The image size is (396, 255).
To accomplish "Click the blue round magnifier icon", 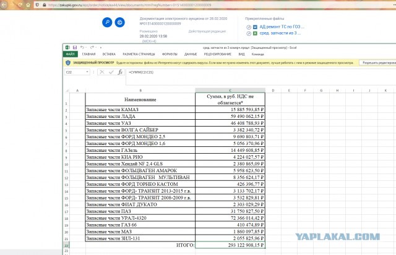I will coord(107,22).
